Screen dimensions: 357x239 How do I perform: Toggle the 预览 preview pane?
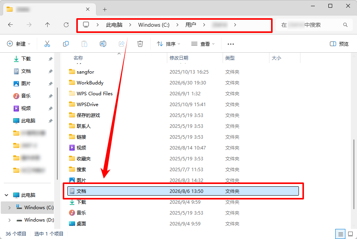coord(339,44)
